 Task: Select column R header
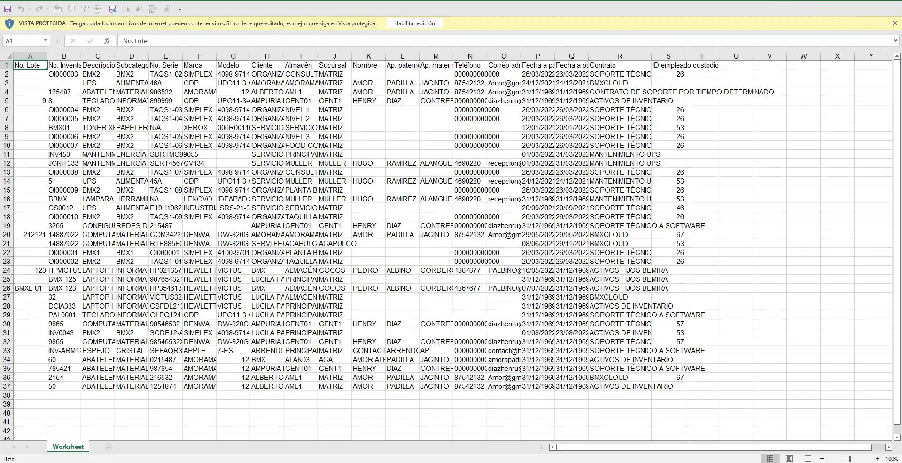click(620, 56)
